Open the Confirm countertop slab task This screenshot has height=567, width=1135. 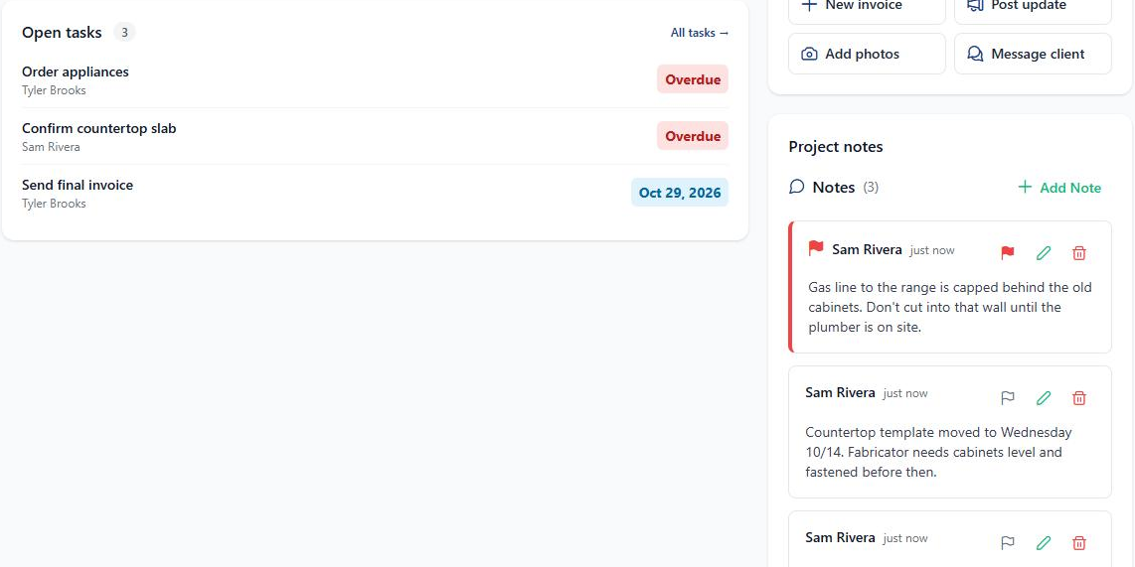375,136
